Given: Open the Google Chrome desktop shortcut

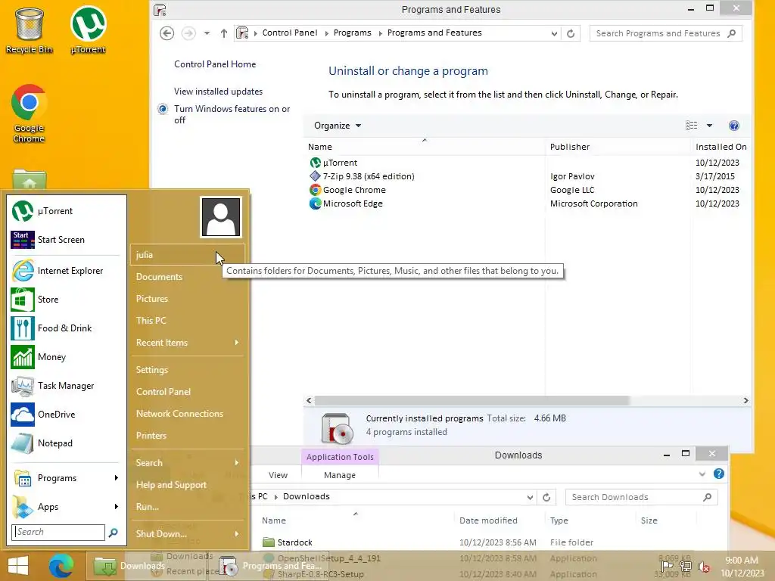Looking at the screenshot, I should pos(29,113).
